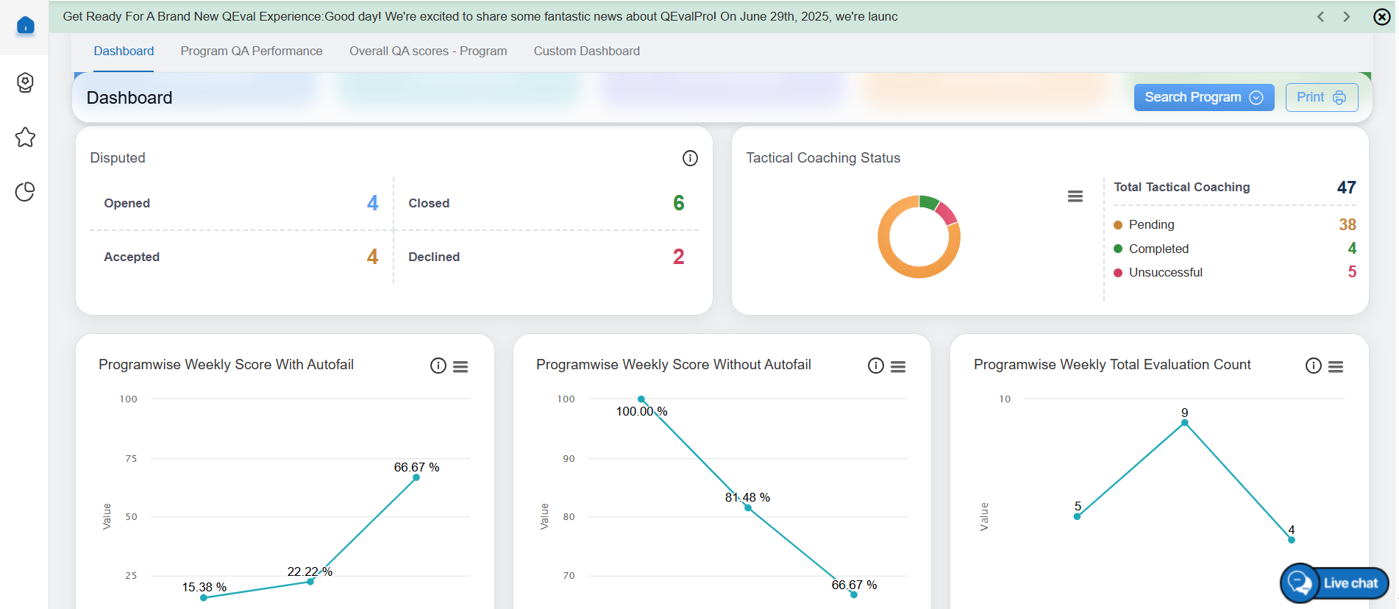Toggle Pending series in coaching legend

(x=1150, y=225)
